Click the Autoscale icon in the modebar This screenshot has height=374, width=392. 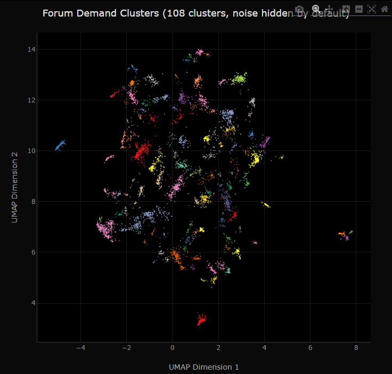coord(372,9)
